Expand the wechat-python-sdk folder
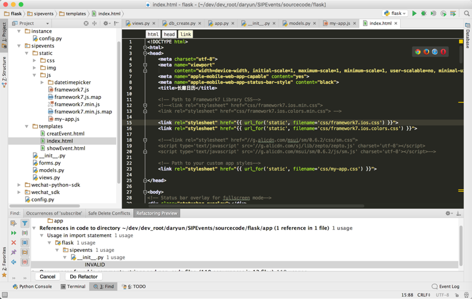 click(19, 185)
